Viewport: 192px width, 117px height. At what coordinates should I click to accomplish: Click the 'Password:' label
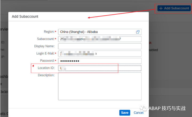coord(47,61)
